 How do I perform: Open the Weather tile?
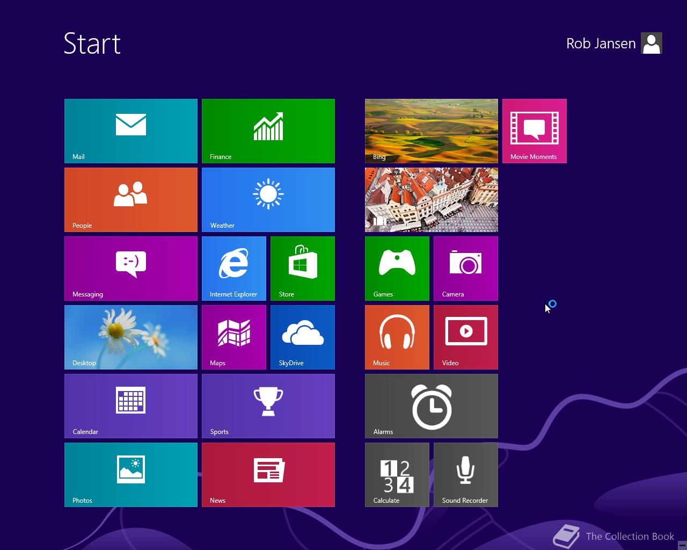(268, 200)
